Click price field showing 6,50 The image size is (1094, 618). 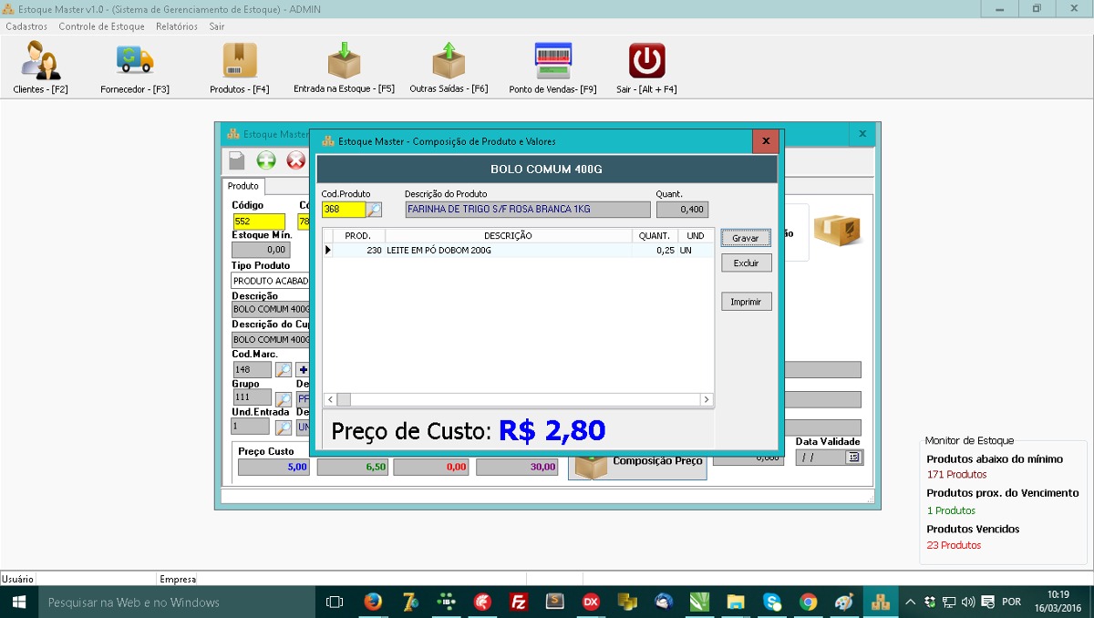coord(353,467)
